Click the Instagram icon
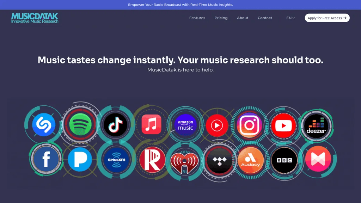 pyautogui.click(x=250, y=125)
